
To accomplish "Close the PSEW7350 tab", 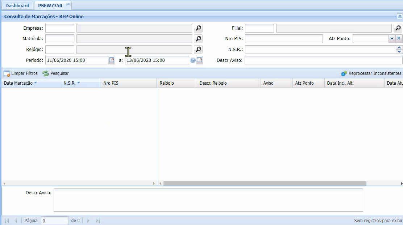I will (x=68, y=4).
